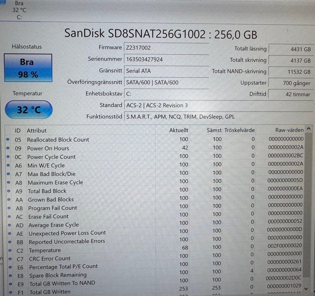The width and height of the screenshot is (315, 296).
Task: Click status dot of Max Bad Block/Die
Action: 9,174
